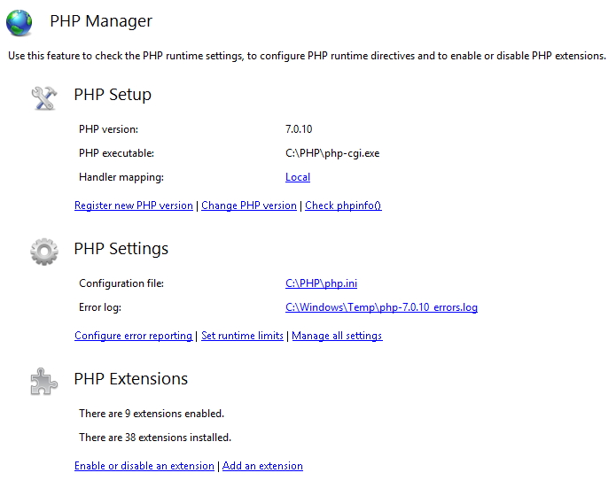Click 'There are 9 extensions enabled.' text
The image size is (616, 496).
point(152,414)
